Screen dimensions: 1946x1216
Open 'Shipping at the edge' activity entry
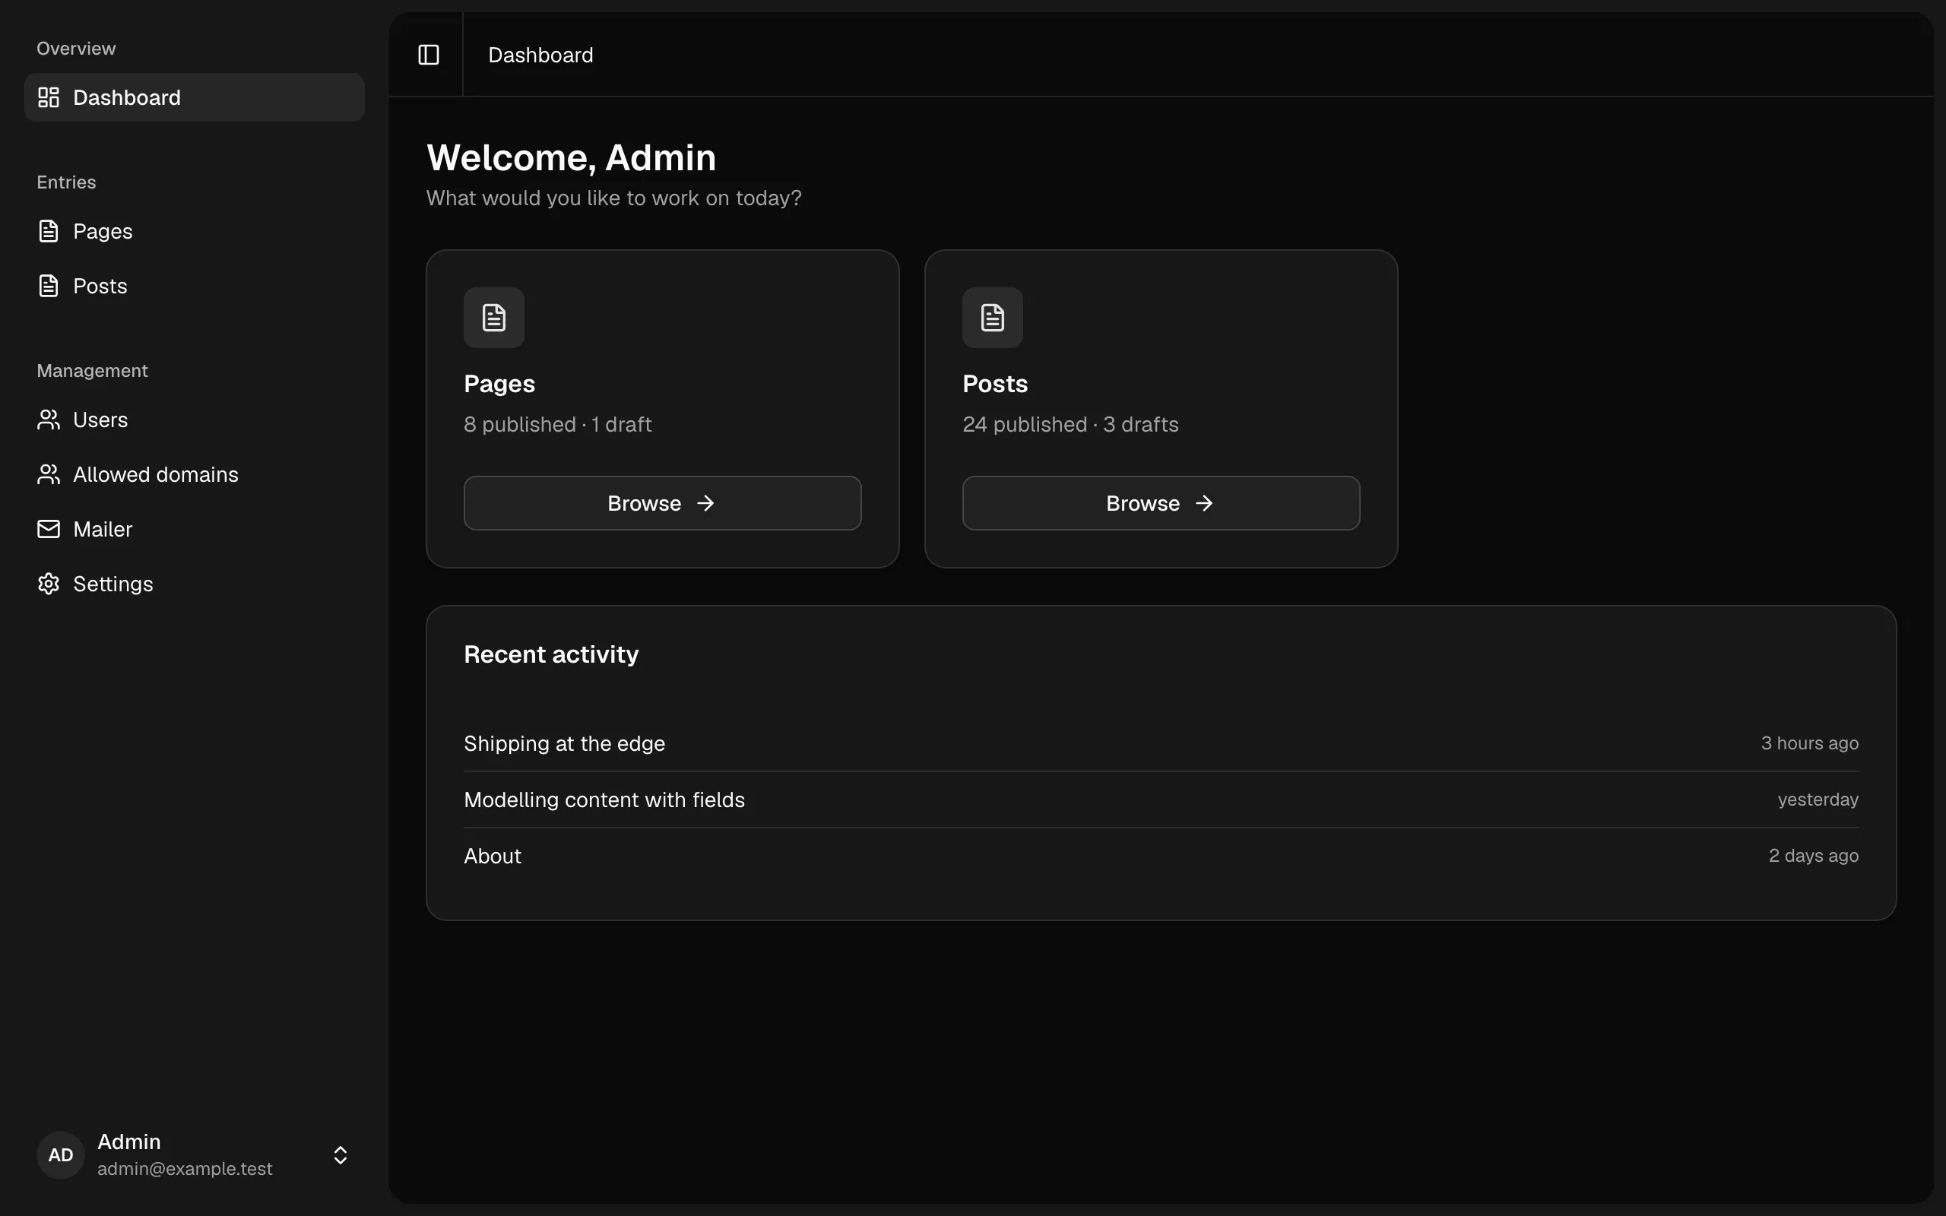1162,744
